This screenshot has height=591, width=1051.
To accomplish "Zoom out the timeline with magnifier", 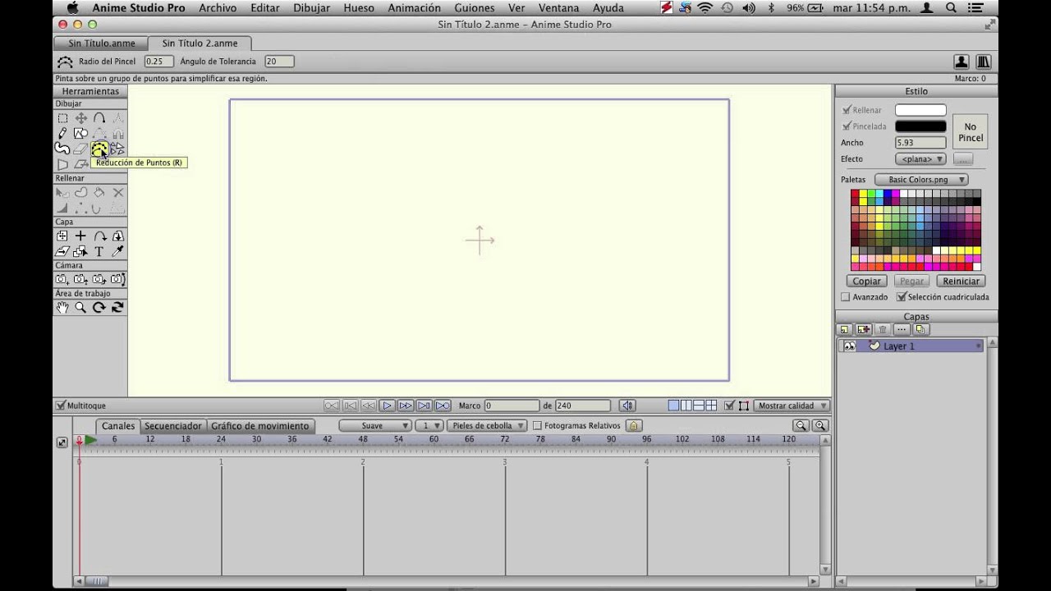I will 801,425.
